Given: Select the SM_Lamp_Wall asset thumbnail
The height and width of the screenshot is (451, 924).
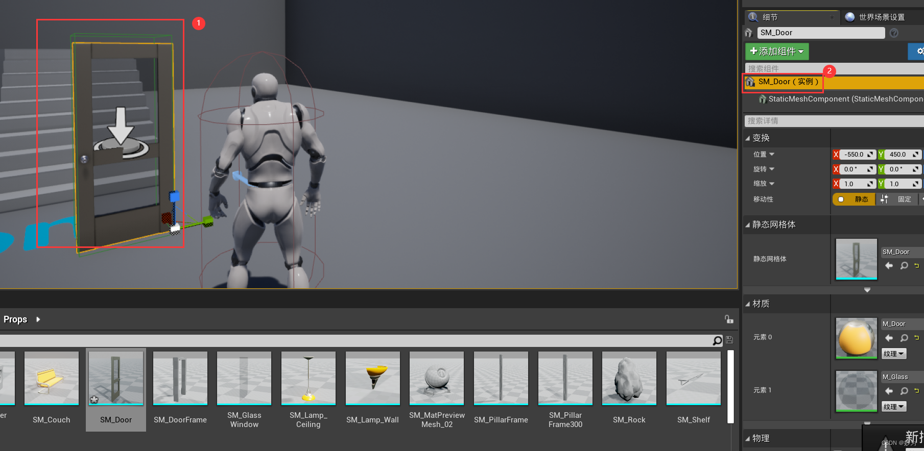Looking at the screenshot, I should [373, 378].
